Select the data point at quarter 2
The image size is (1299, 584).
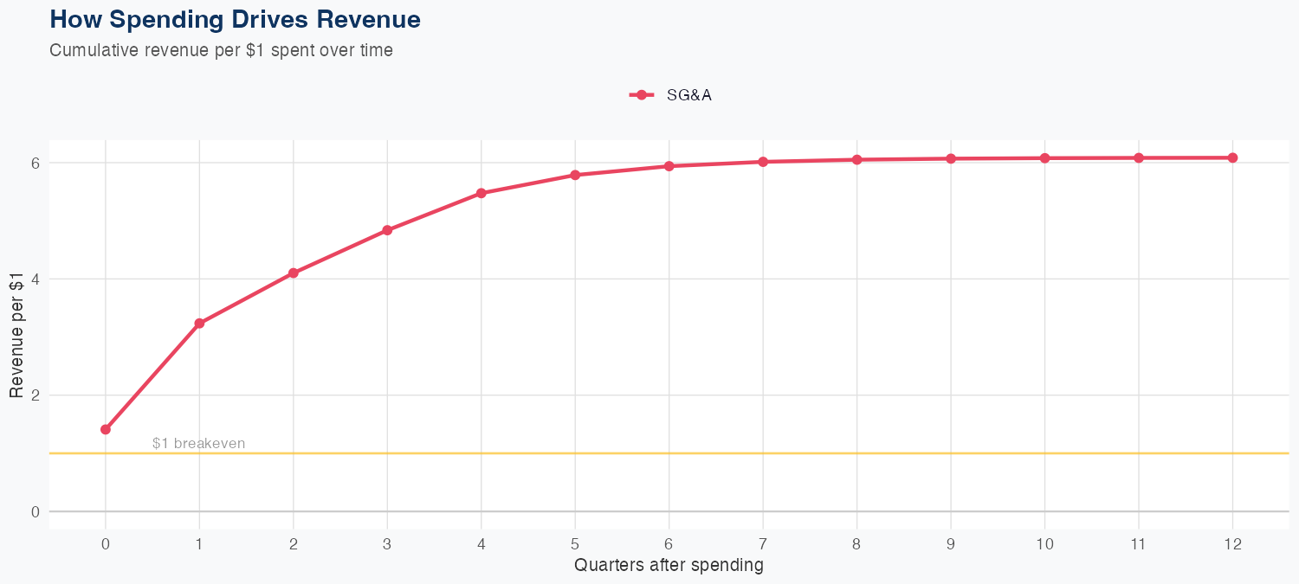(x=294, y=273)
